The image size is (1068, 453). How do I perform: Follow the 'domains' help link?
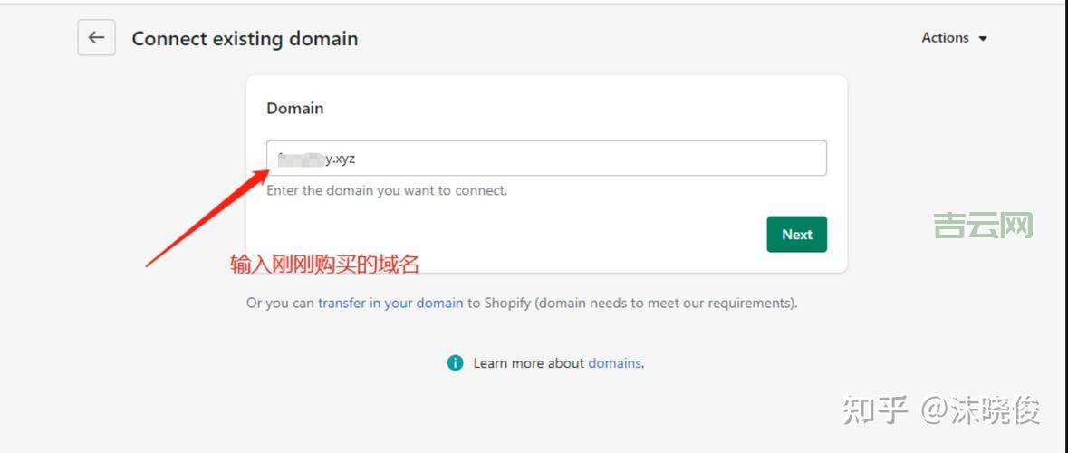(615, 363)
